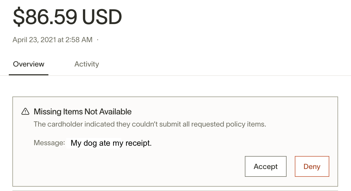Click the Missing Items Not Available heading
The height and width of the screenshot is (191, 351).
pos(83,112)
